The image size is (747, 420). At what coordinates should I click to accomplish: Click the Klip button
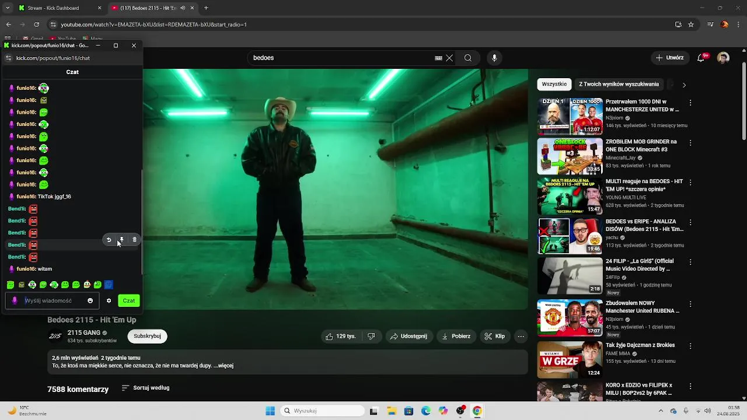tap(495, 336)
